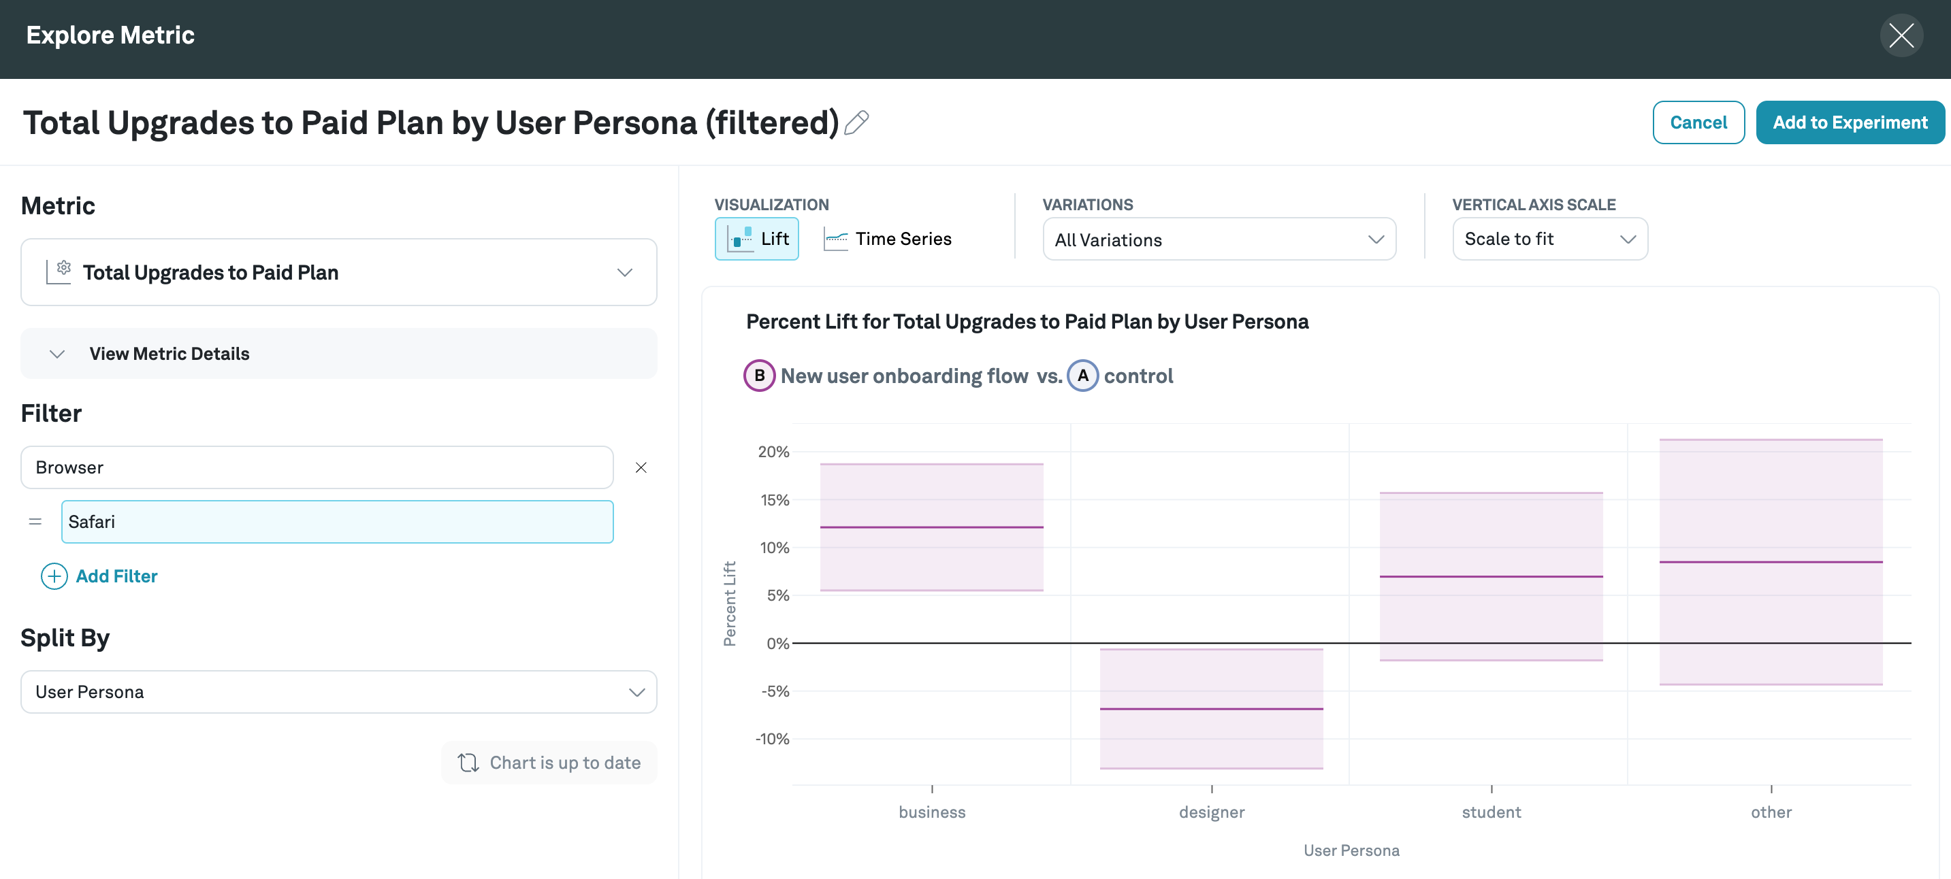
Task: Expand the Vertical Axis Scale dropdown
Action: (1549, 239)
